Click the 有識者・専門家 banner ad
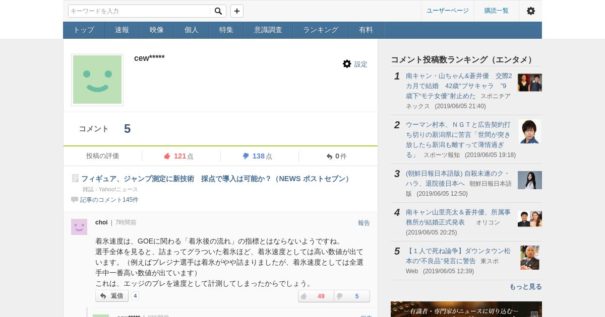 [x=466, y=309]
